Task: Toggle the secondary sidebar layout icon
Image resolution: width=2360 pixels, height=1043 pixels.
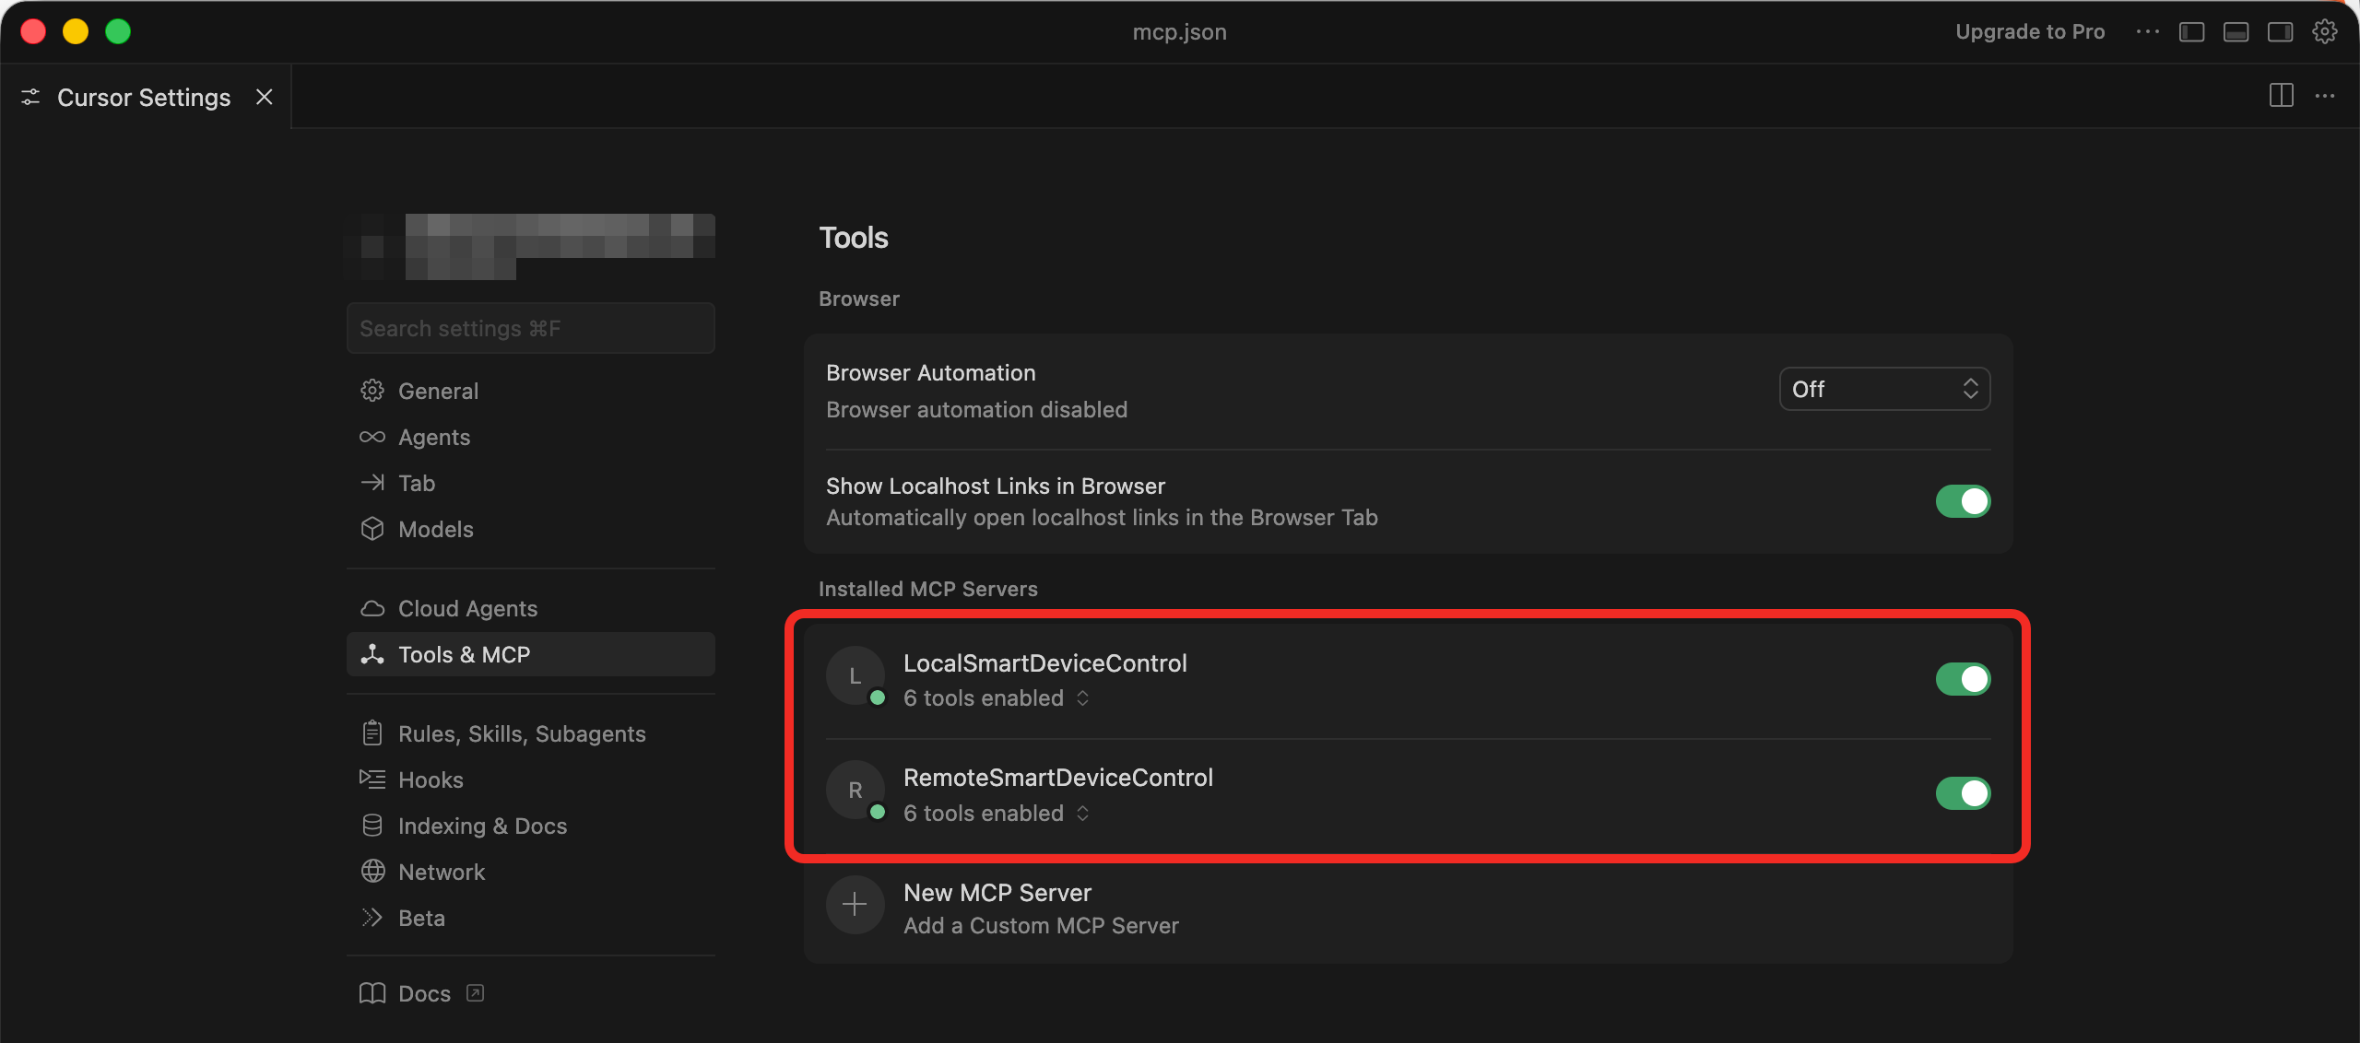Action: click(x=2280, y=32)
